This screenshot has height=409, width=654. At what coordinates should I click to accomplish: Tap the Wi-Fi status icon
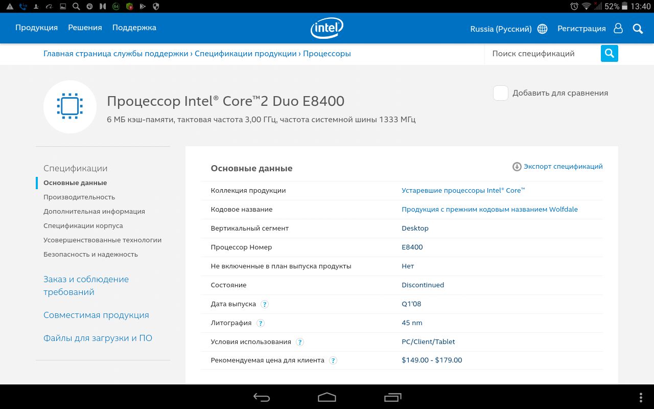586,6
